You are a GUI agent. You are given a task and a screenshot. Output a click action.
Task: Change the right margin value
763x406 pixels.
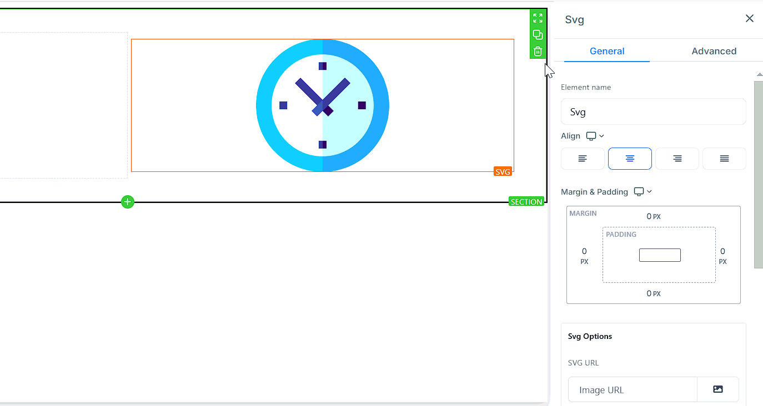click(722, 256)
